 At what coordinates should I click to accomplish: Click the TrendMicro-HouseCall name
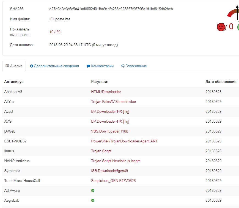pos(22,181)
